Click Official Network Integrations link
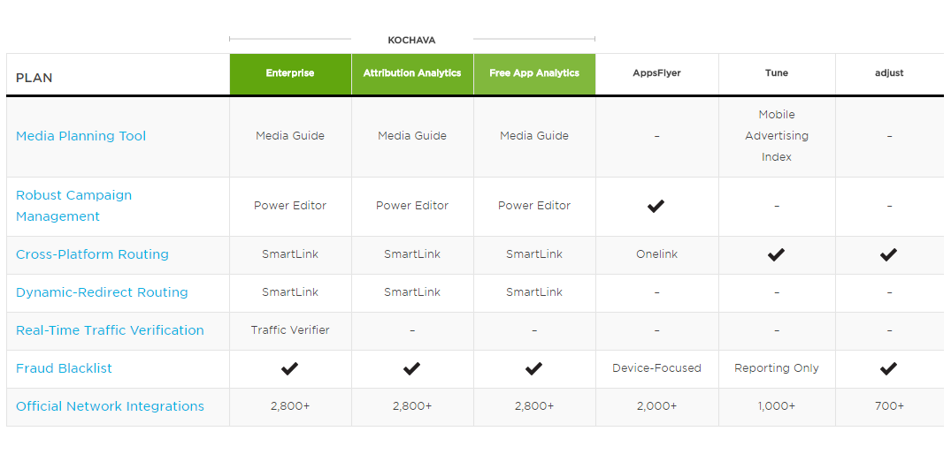This screenshot has width=951, height=454. coord(110,406)
